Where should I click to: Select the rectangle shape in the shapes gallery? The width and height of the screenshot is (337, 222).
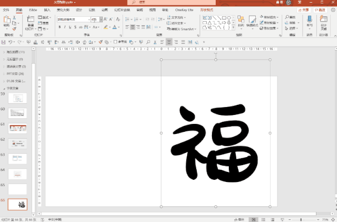[x=224, y=18]
